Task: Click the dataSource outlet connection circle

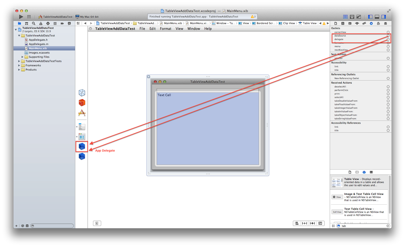Action: [388, 36]
